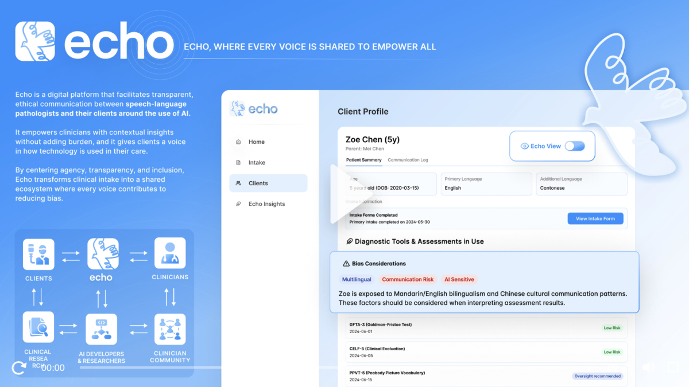
Task: Click the Bias Considerations warning icon
Action: (346, 264)
